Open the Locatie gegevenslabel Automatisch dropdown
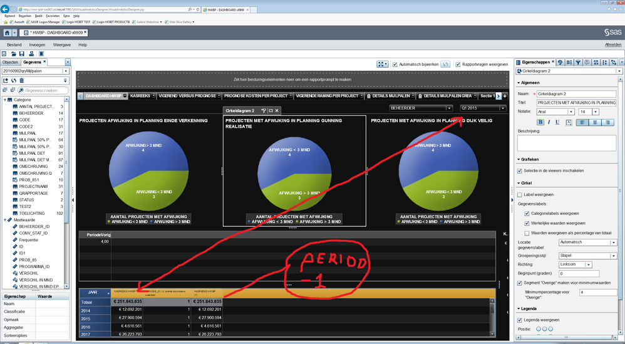Screen dimensions: 625x344 coord(614,242)
